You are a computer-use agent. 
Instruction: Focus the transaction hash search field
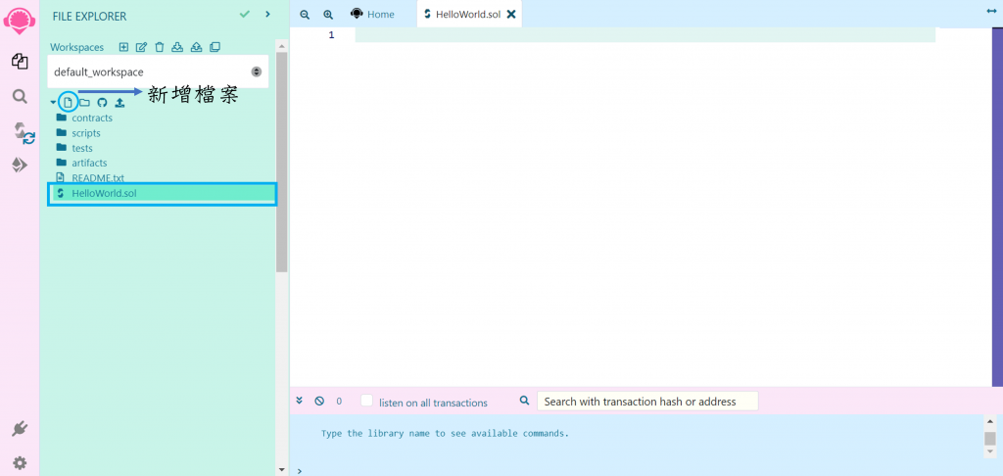click(647, 402)
